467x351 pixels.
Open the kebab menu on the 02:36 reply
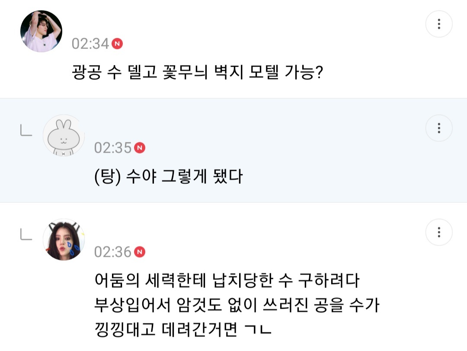[x=439, y=232]
